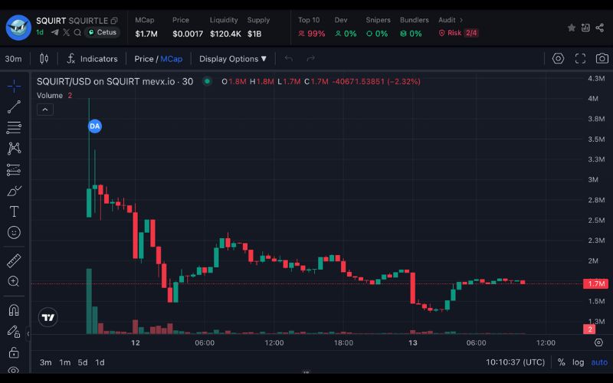View Risk 2/4 audit badge

458,33
